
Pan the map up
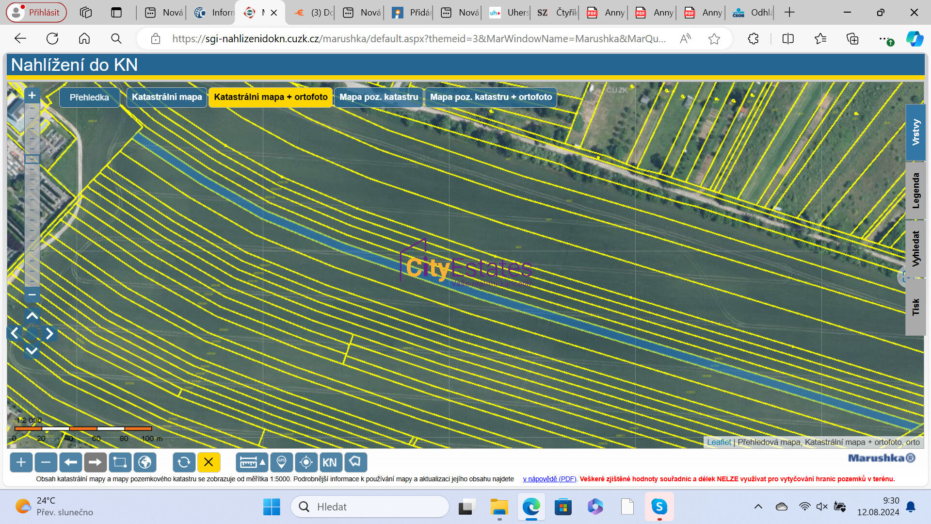click(32, 316)
